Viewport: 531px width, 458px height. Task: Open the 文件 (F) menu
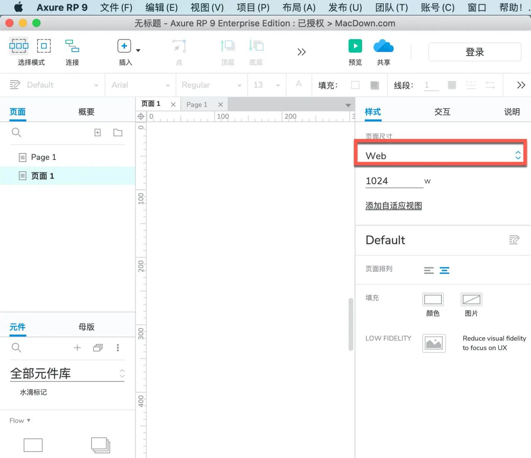point(116,7)
